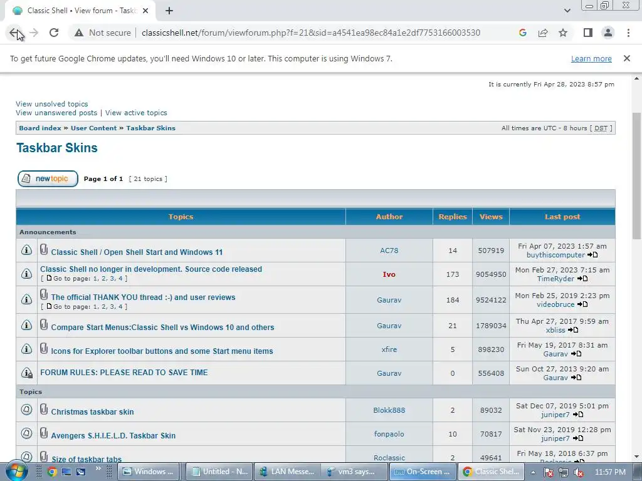Image resolution: width=642 pixels, height=481 pixels.
Task: Go to page 4 of Classic Shell no longer in development
Action: coord(120,279)
